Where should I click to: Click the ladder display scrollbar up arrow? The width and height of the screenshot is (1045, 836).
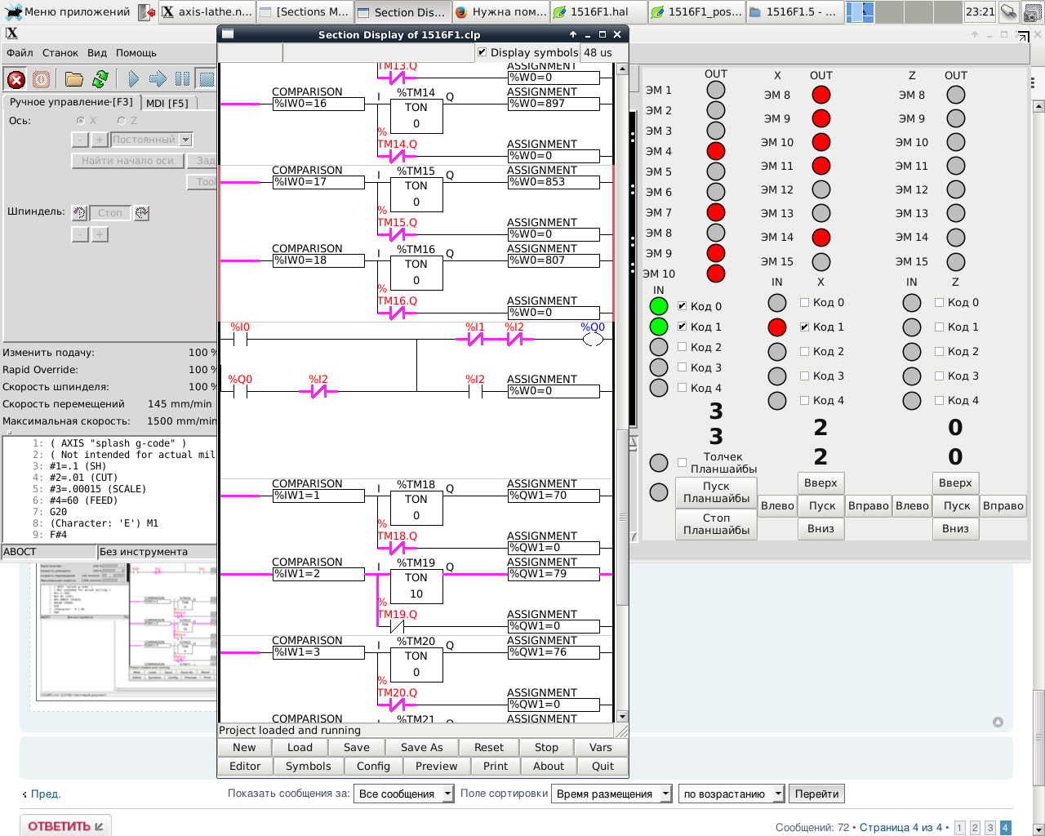[x=622, y=69]
